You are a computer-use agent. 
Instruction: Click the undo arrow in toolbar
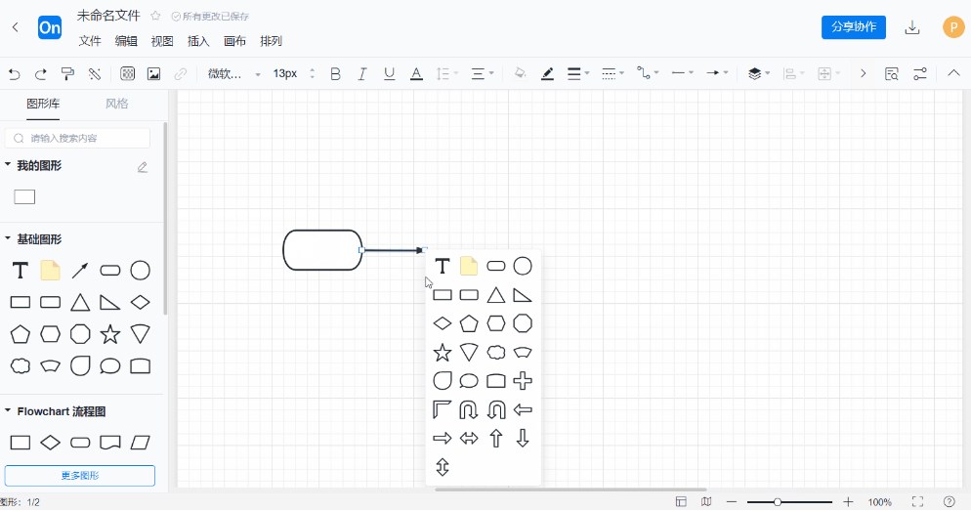15,74
